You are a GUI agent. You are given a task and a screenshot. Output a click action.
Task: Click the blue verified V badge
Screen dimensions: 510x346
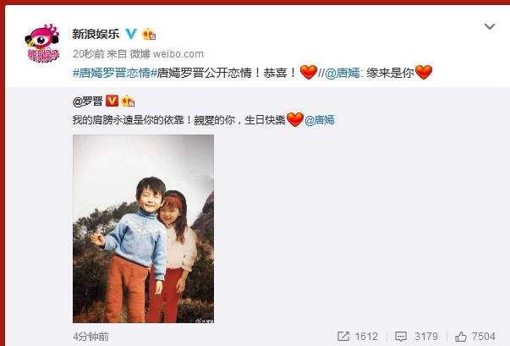click(131, 34)
